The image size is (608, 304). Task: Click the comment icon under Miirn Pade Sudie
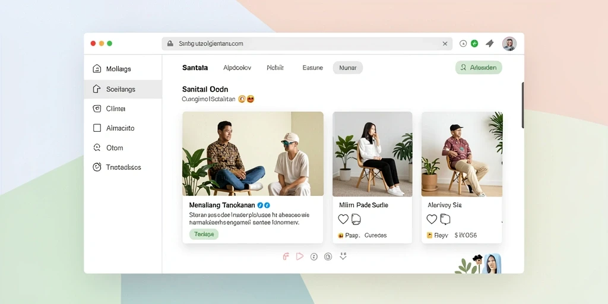[x=356, y=220]
